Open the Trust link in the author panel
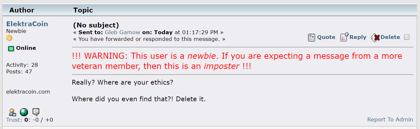420x129 pixels. 14,120
